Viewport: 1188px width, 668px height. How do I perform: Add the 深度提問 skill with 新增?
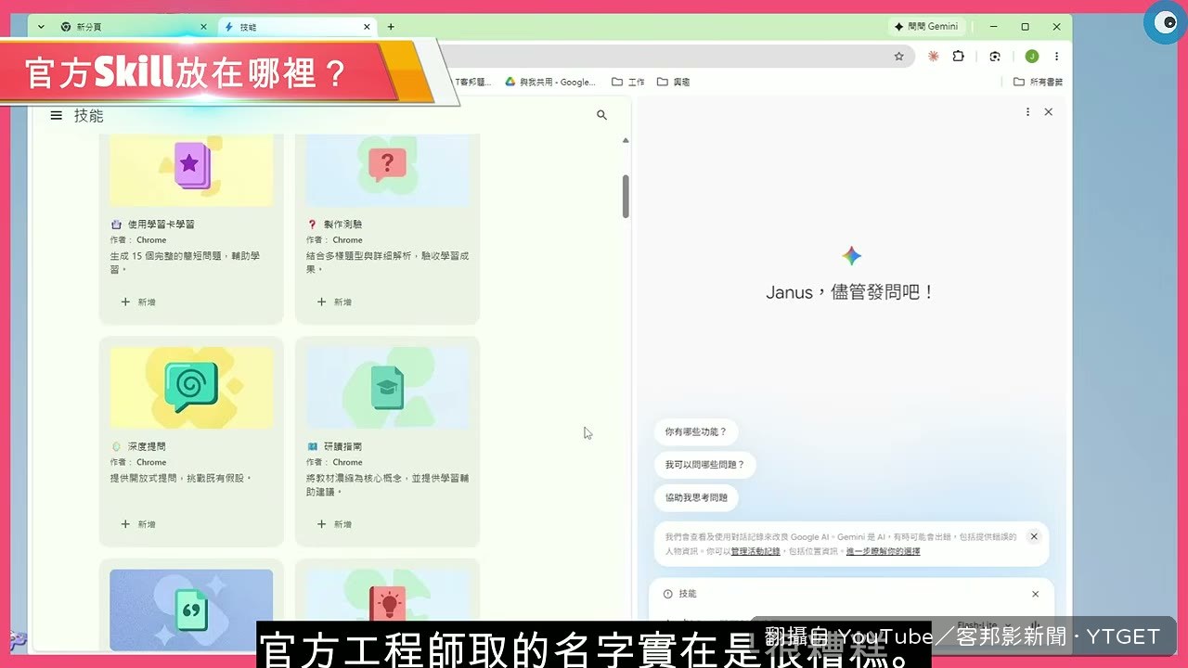[138, 524]
